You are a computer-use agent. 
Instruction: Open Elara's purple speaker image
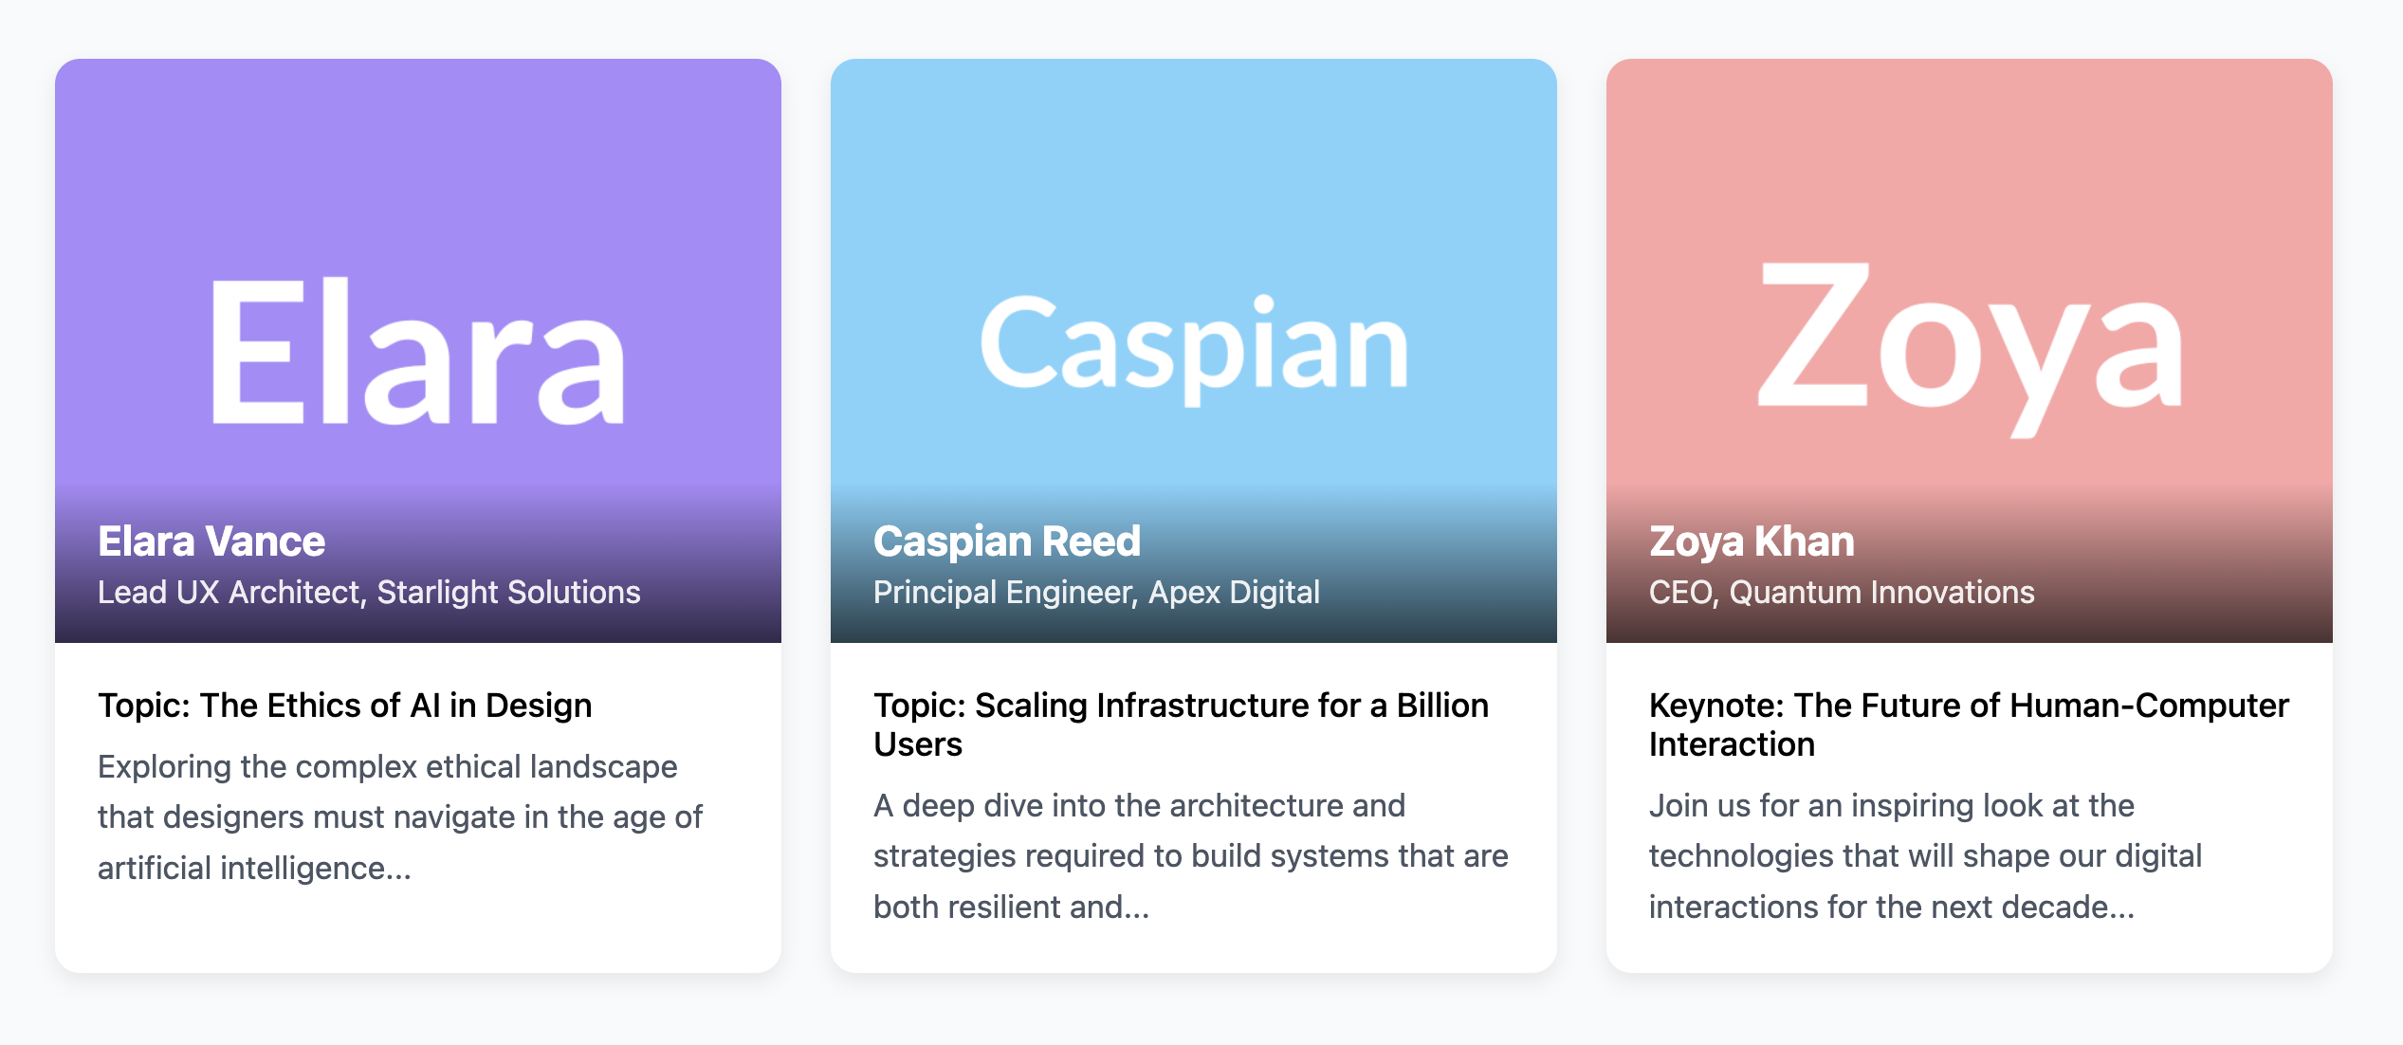point(418,351)
